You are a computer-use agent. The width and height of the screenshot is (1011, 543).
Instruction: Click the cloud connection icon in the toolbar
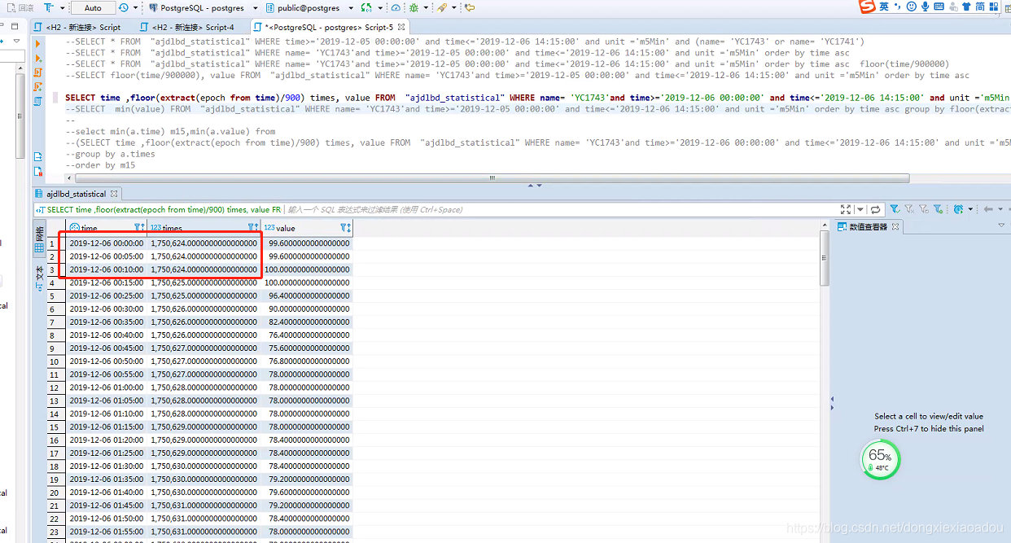click(x=396, y=7)
